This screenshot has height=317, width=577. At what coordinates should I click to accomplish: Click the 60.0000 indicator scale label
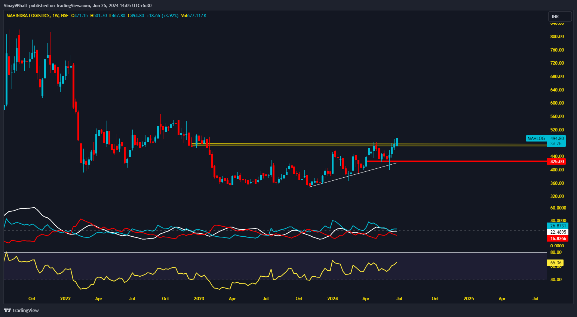pos(558,208)
